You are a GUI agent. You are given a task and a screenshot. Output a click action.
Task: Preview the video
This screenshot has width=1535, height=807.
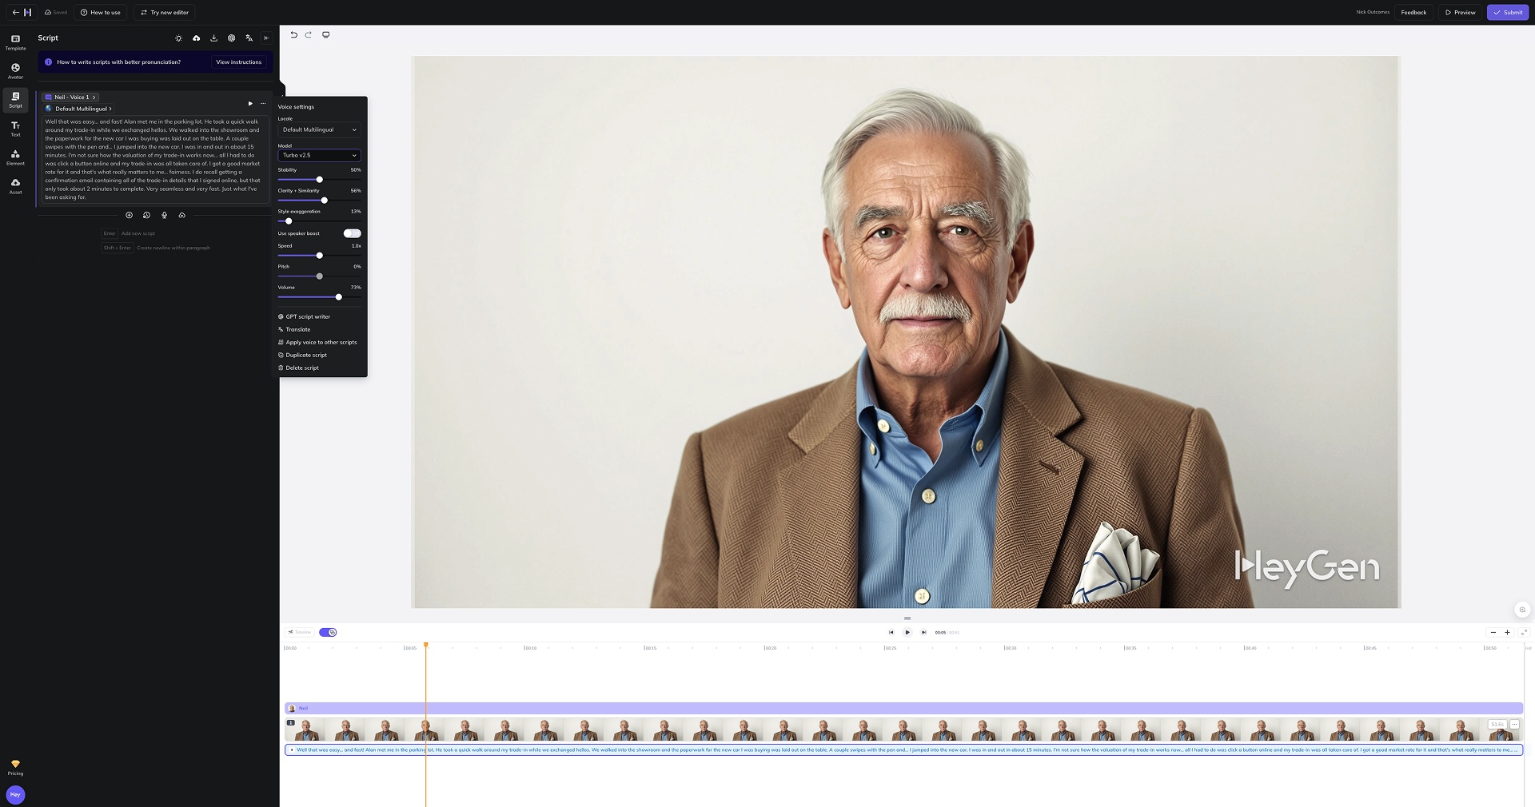point(1461,12)
